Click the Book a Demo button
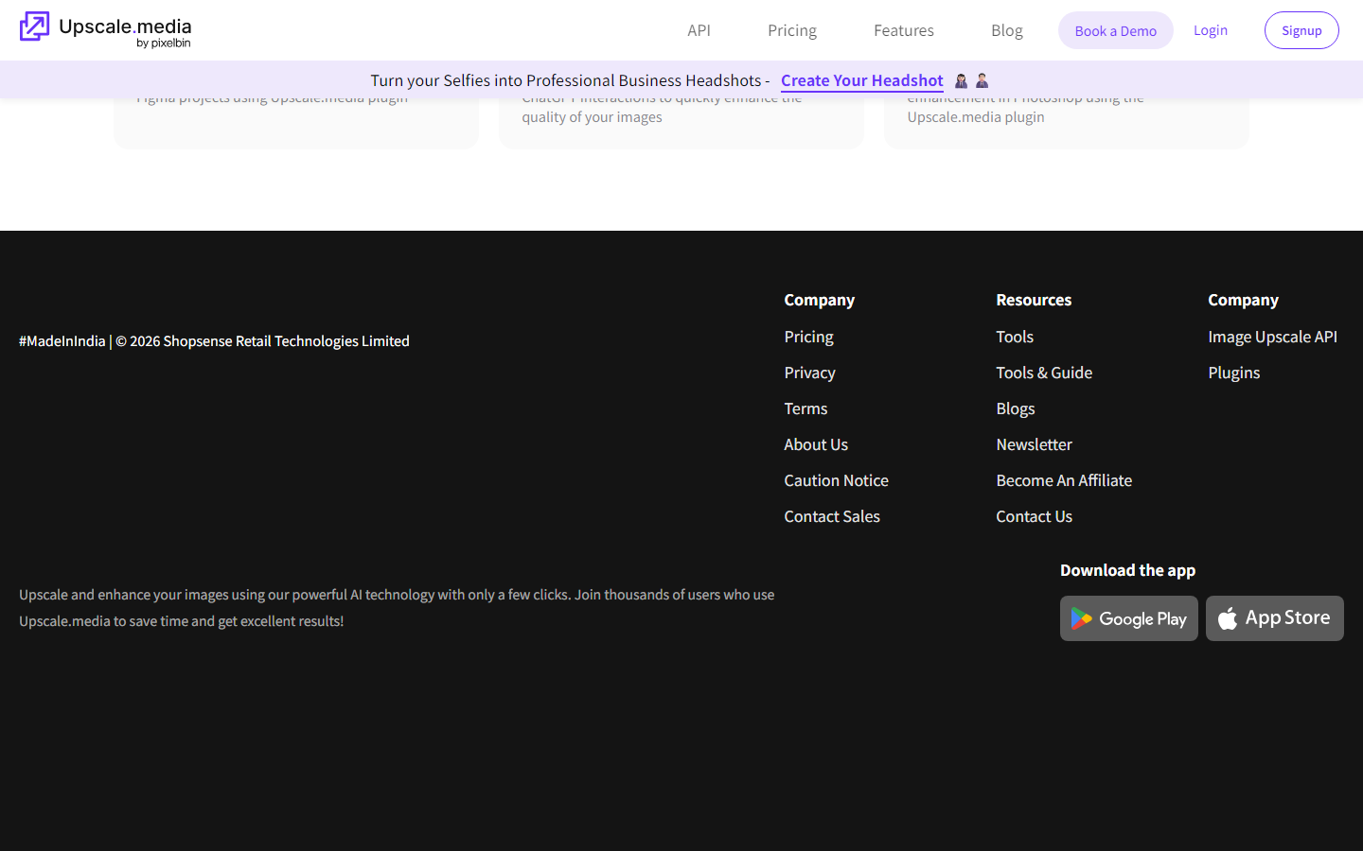The width and height of the screenshot is (1363, 851). point(1116,30)
